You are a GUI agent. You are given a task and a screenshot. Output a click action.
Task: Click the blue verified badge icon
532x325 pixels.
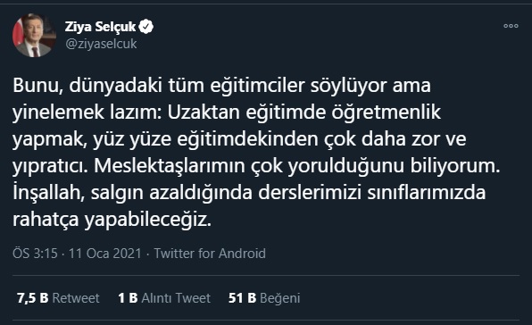(145, 27)
